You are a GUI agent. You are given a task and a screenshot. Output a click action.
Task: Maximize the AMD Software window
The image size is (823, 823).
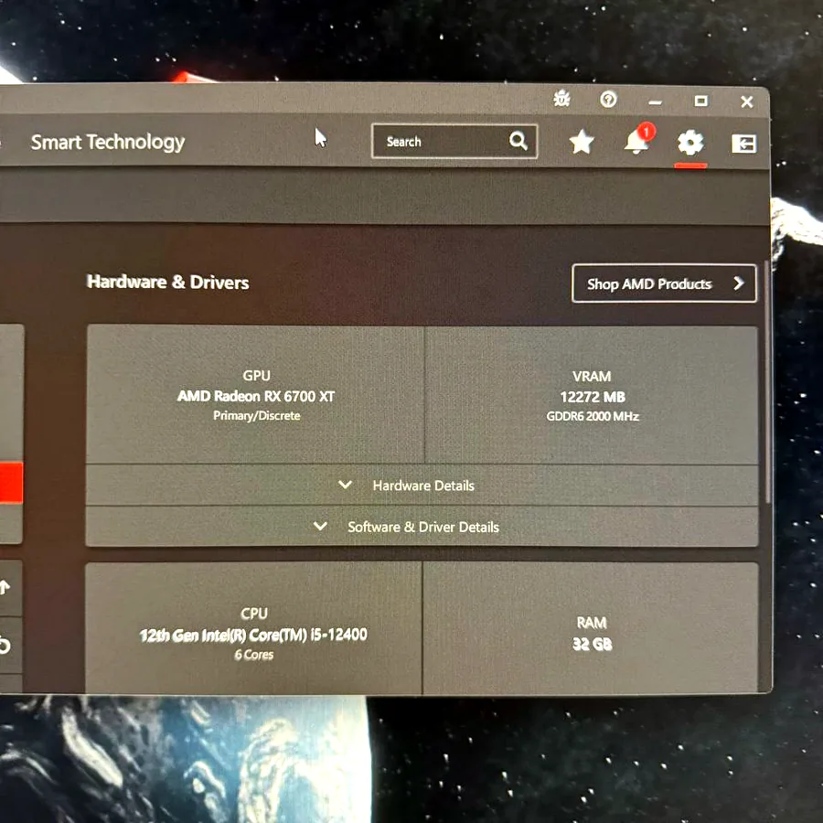point(700,101)
